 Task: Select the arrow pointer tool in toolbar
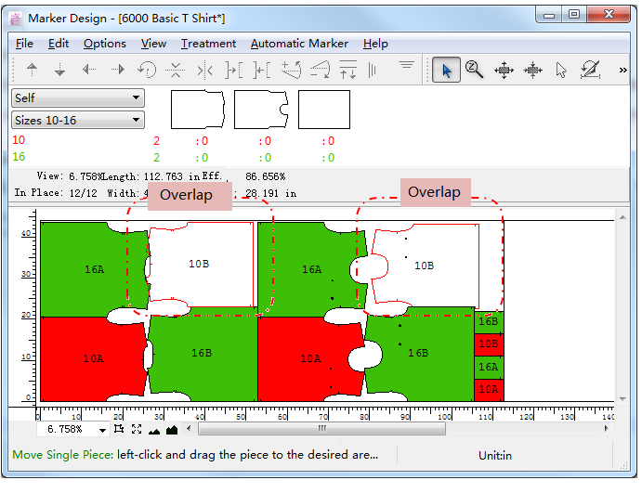click(447, 70)
